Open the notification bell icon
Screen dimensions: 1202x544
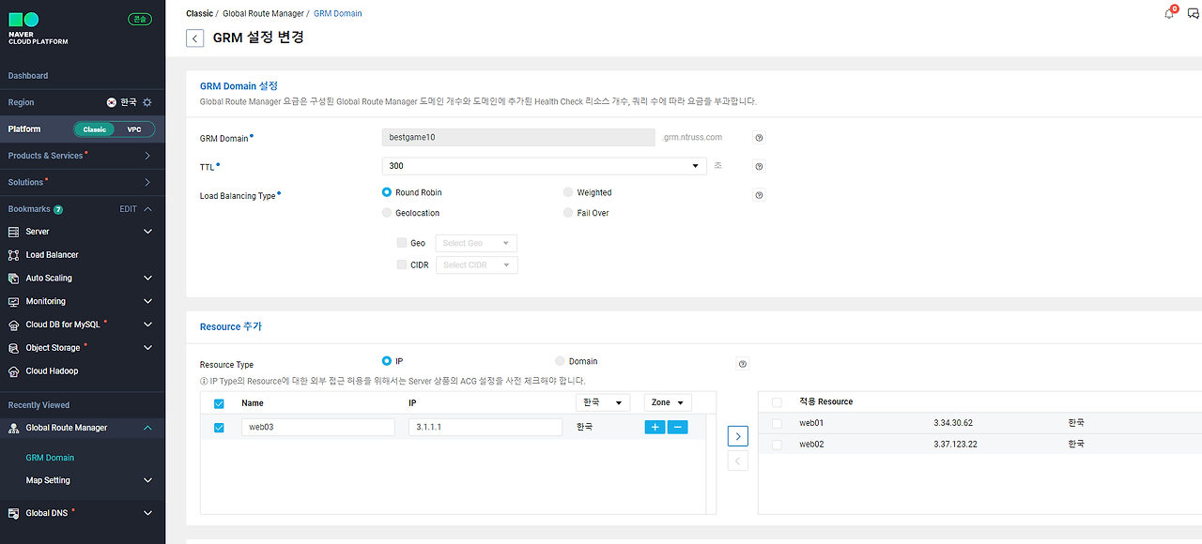pos(1169,13)
